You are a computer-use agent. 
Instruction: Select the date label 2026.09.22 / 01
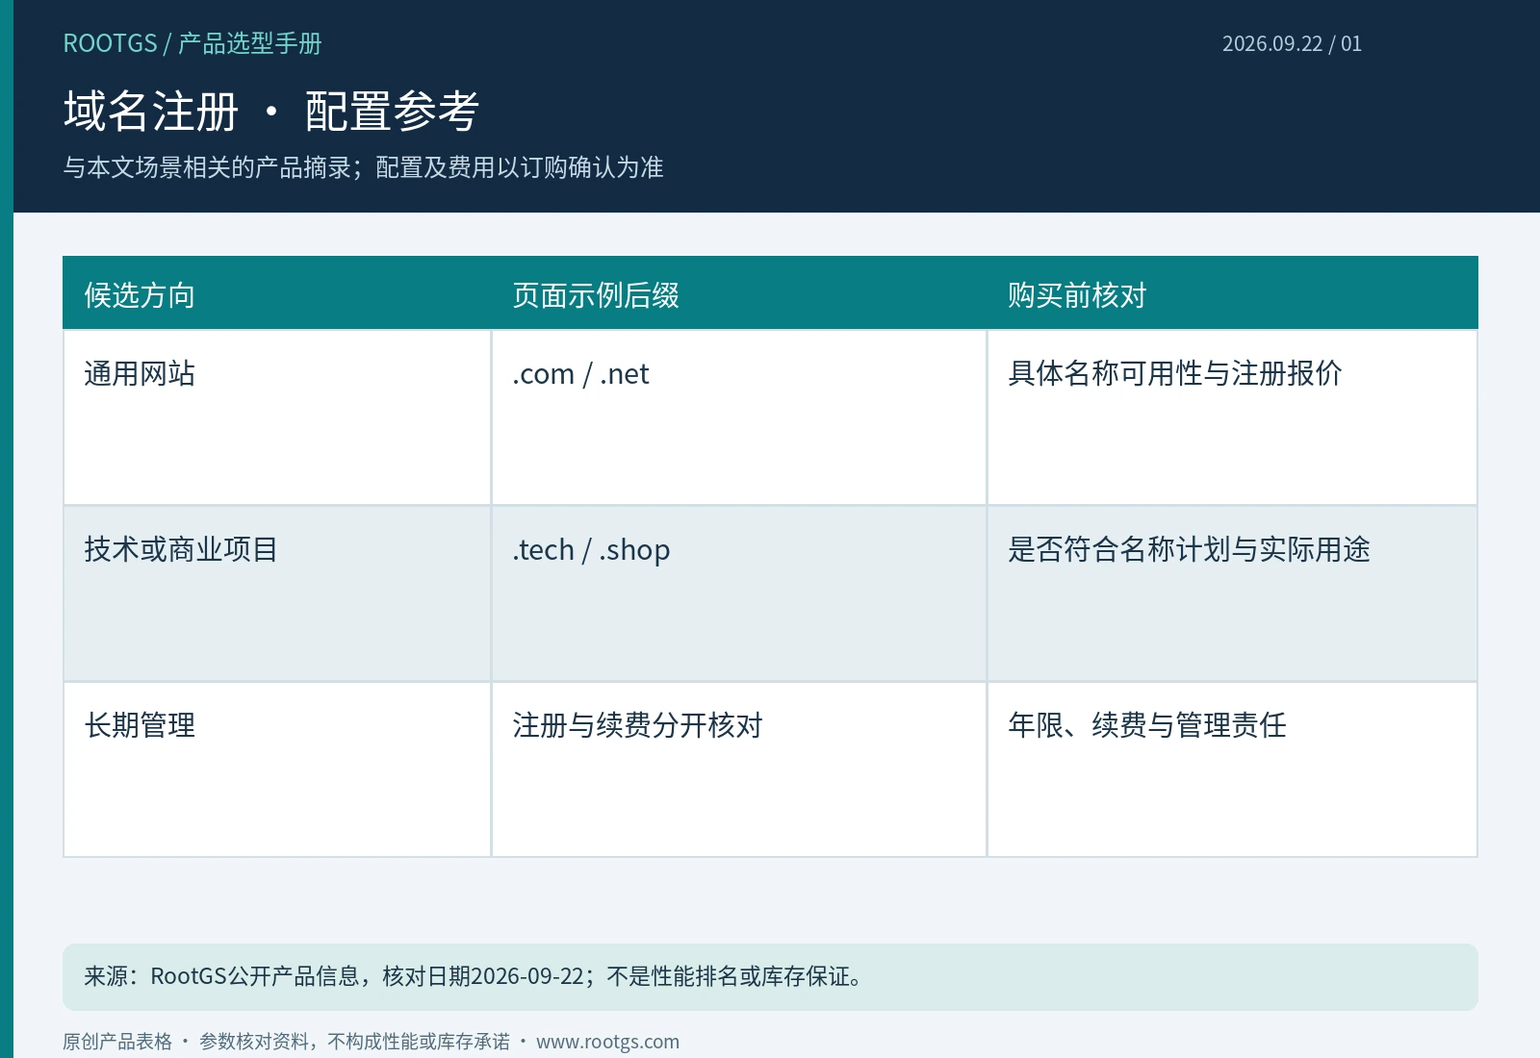pos(1292,43)
